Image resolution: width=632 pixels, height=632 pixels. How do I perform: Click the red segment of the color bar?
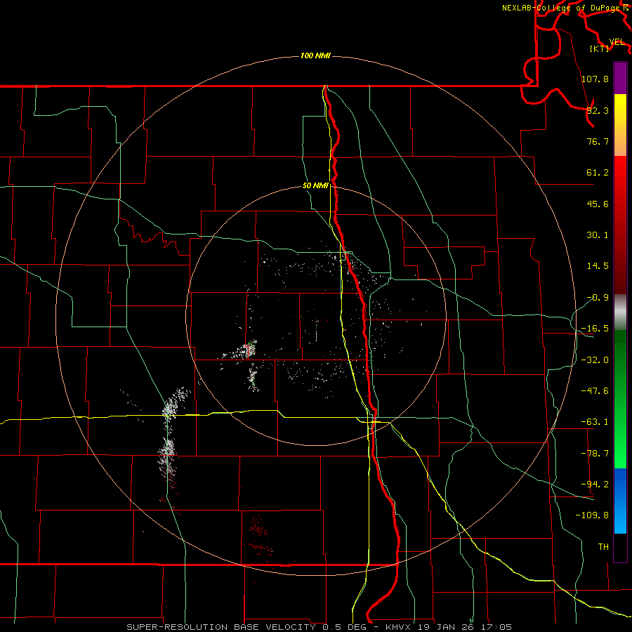(x=620, y=225)
